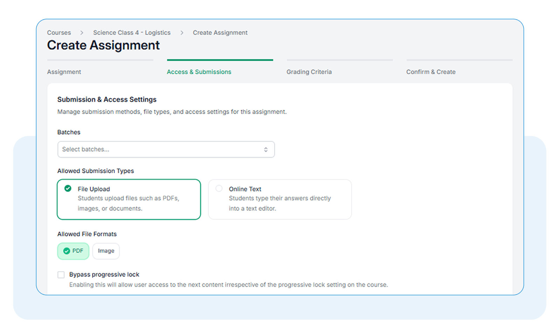Click the green check icon in PDF chip
The image size is (560, 334).
point(66,251)
